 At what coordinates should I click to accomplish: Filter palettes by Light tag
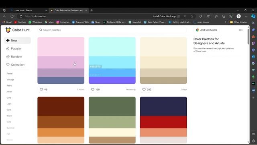tap(9, 104)
